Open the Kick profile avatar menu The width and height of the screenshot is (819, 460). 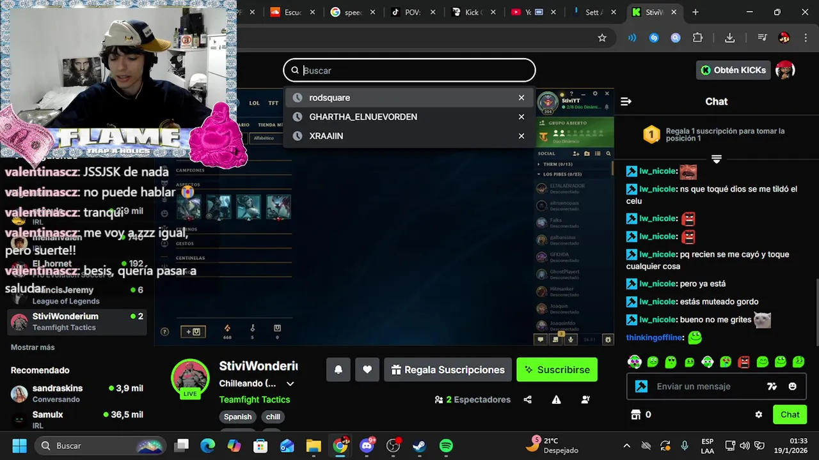pyautogui.click(x=785, y=70)
